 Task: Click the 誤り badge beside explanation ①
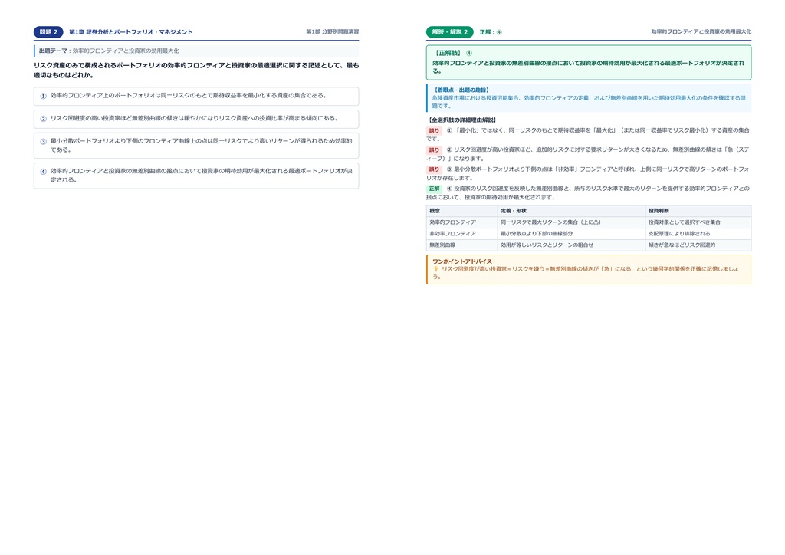(x=434, y=130)
